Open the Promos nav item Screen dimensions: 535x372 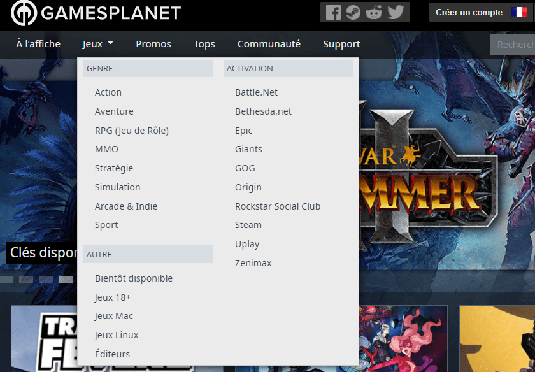[153, 44]
